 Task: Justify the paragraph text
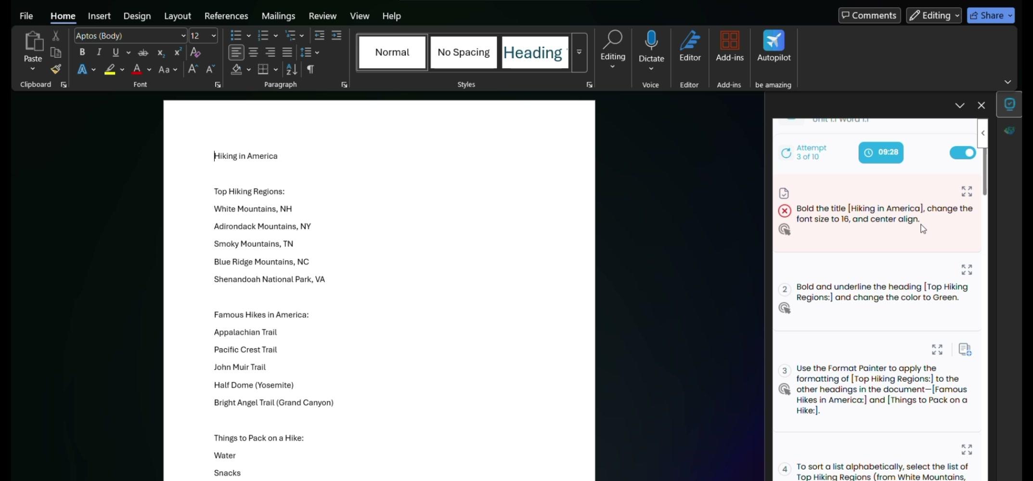(x=287, y=52)
